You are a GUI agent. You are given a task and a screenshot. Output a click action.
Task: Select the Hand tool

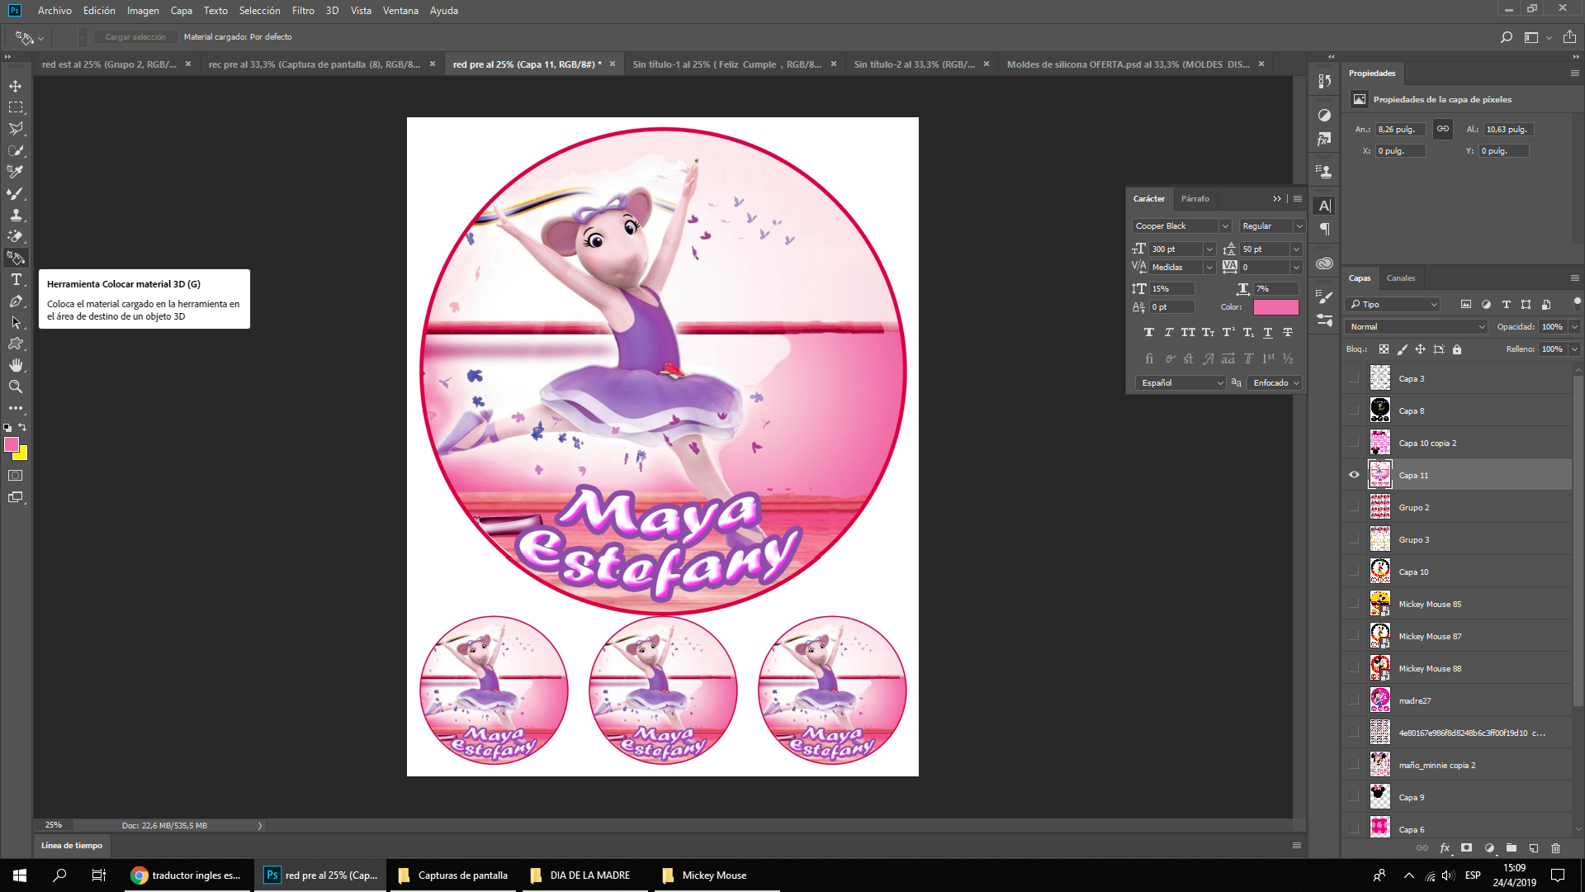pos(16,365)
